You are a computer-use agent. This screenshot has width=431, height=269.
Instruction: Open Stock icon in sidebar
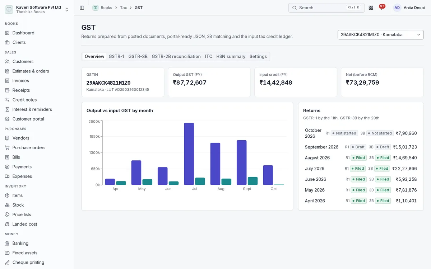click(7, 205)
